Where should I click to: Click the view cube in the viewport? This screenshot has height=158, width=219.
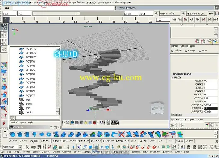pos(157,108)
